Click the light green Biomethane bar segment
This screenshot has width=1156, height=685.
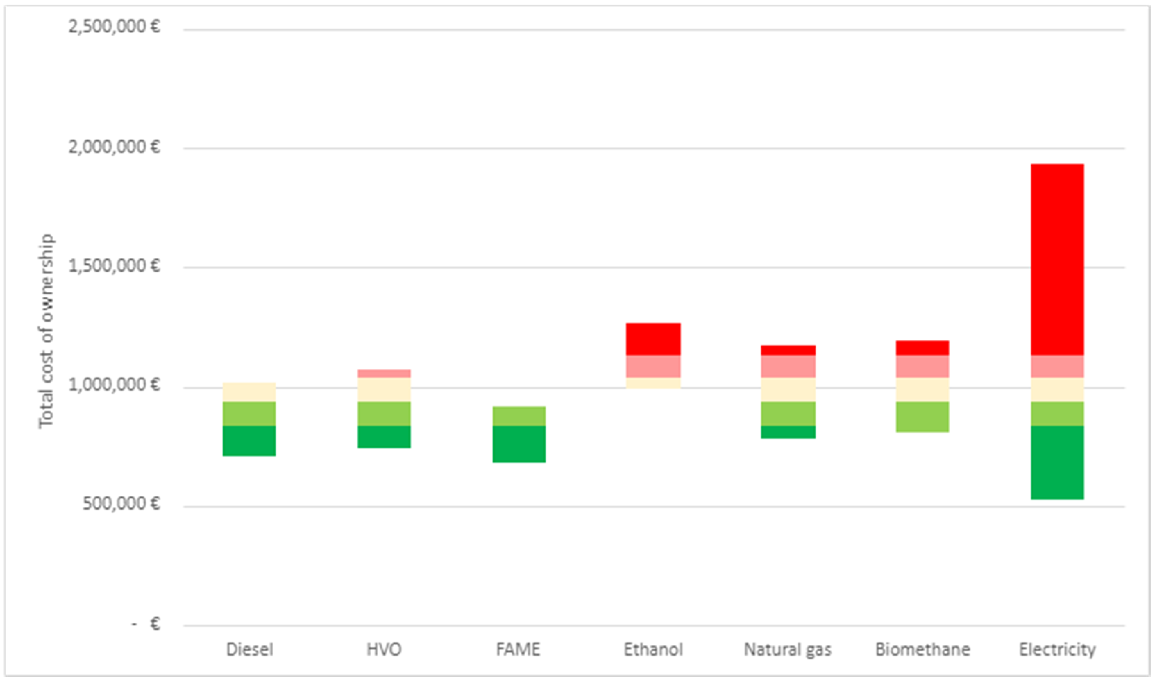tap(922, 417)
